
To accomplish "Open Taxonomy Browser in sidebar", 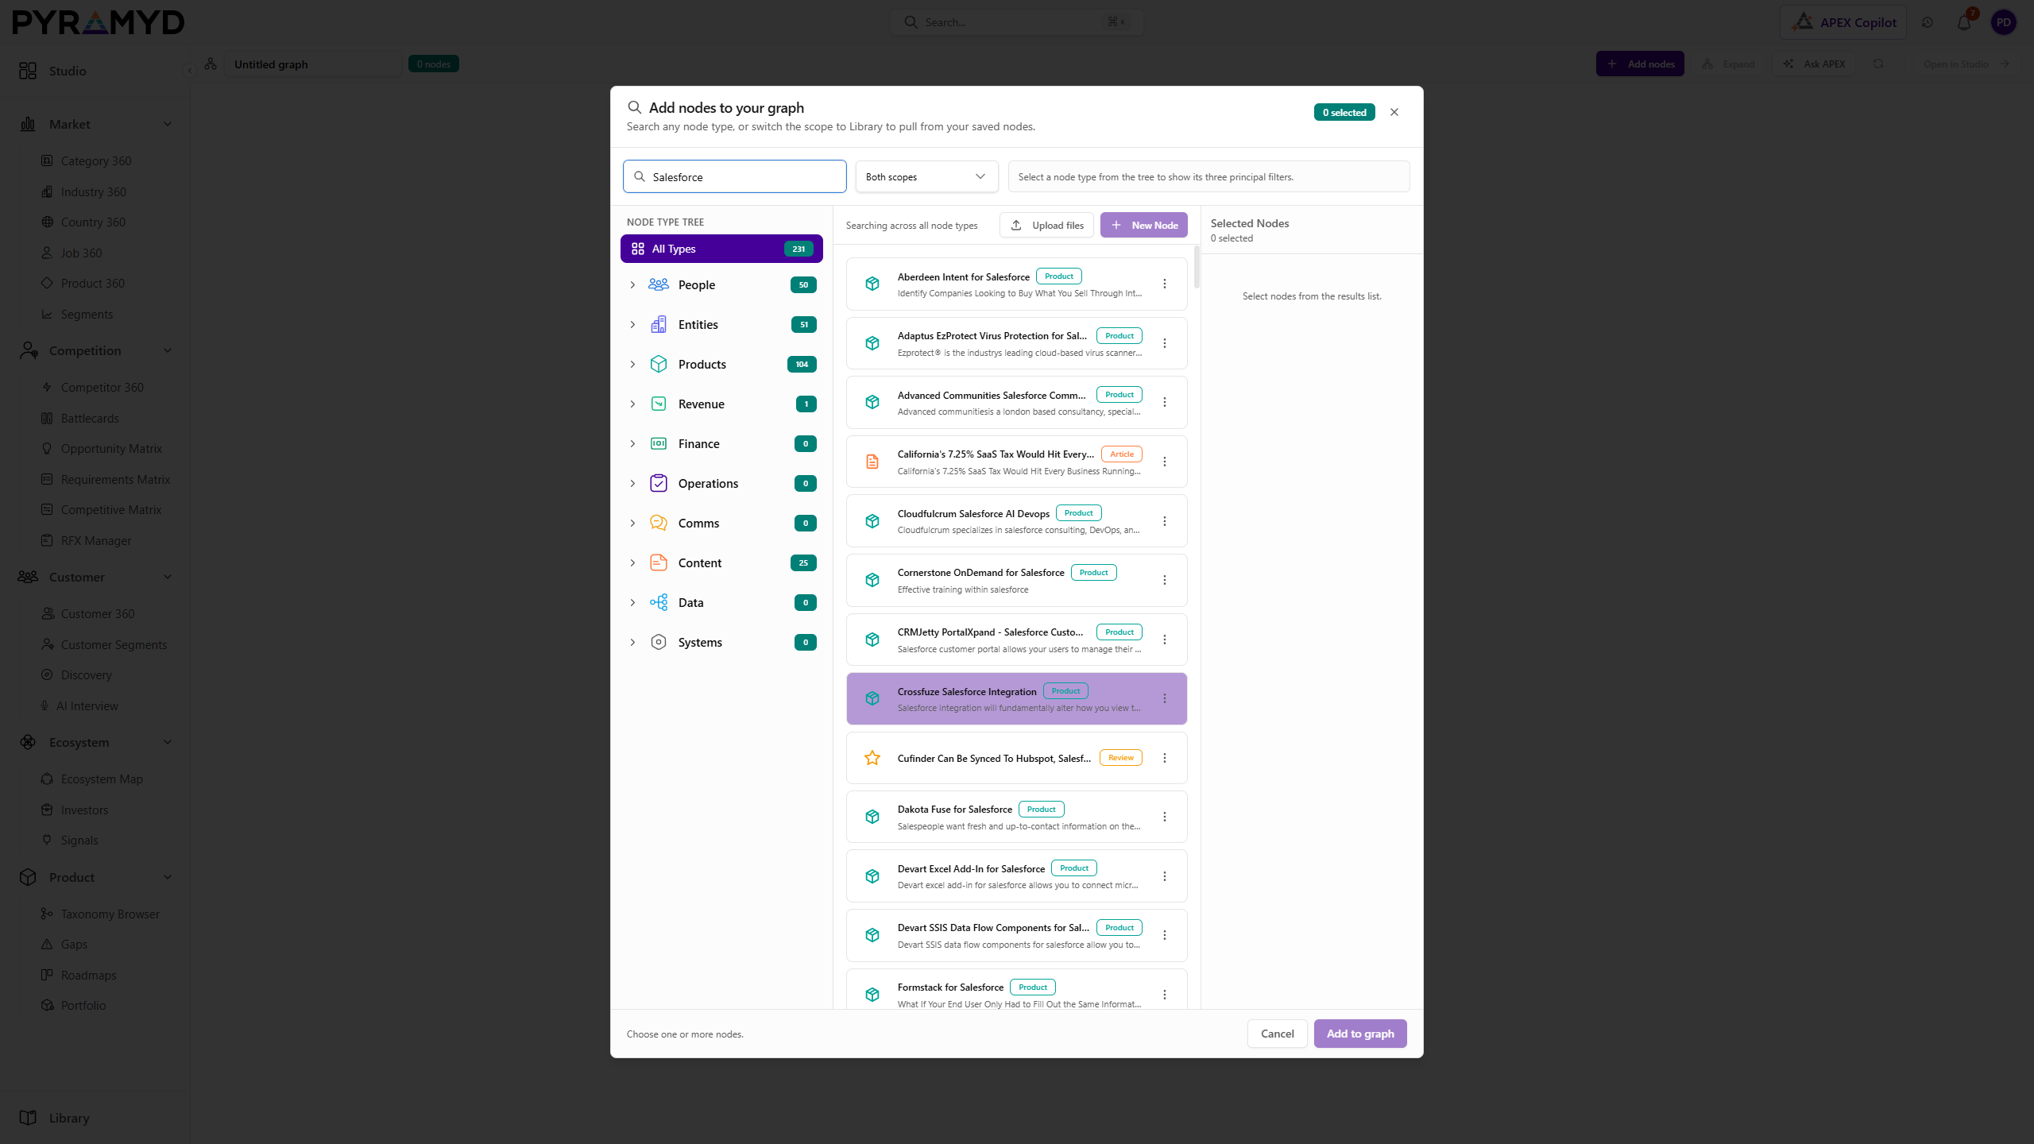I will [x=110, y=914].
